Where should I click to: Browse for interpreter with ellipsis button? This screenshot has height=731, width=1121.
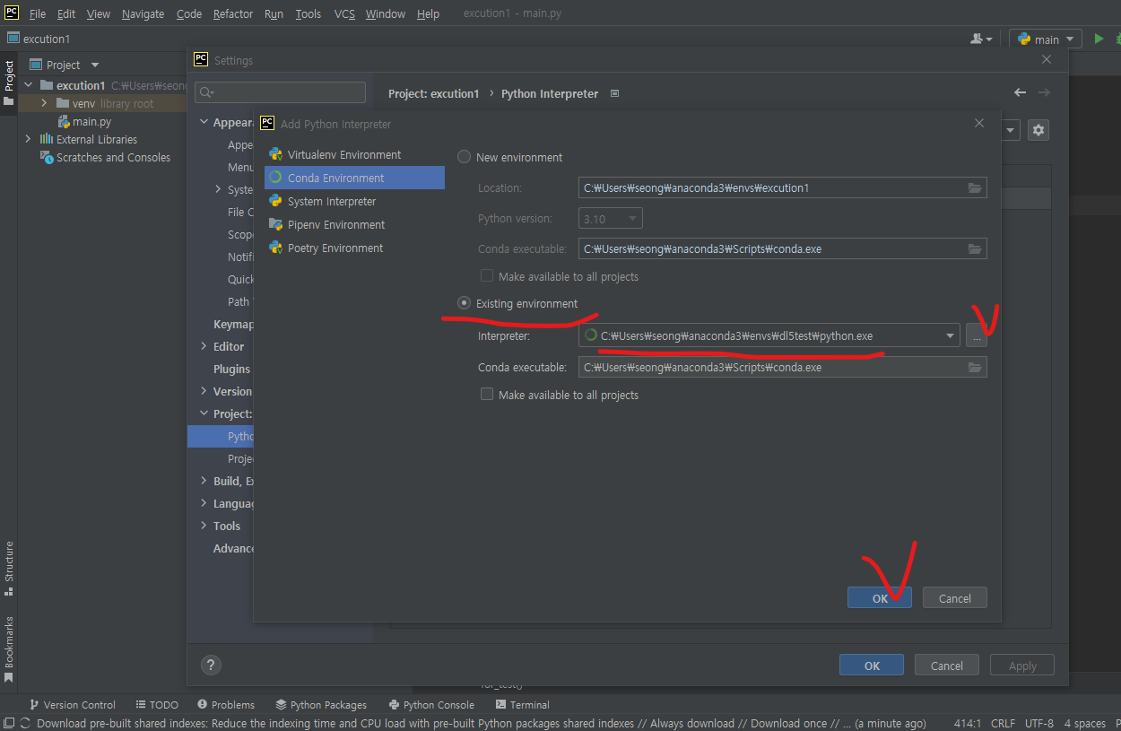[977, 336]
